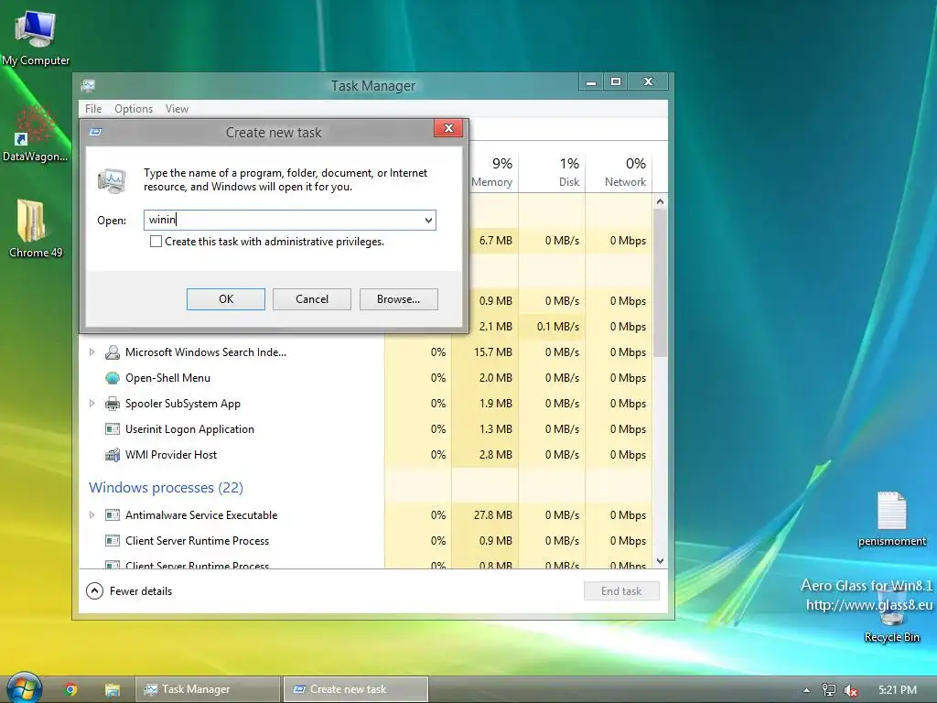937x703 pixels.
Task: Click the Task Manager title bar icon
Action: 88,85
